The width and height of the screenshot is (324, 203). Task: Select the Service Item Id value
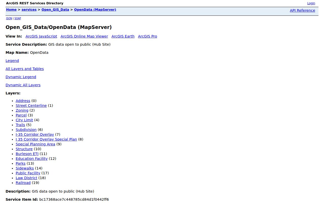tap(74, 199)
